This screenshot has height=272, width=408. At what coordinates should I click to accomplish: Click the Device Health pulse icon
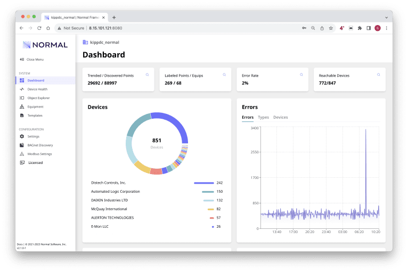coord(22,89)
